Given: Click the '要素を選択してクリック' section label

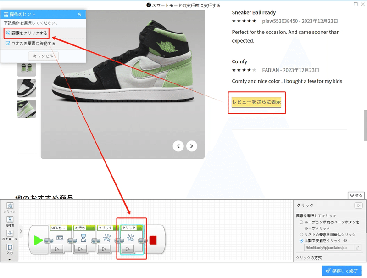Looking at the screenshot, I should coord(316,216).
